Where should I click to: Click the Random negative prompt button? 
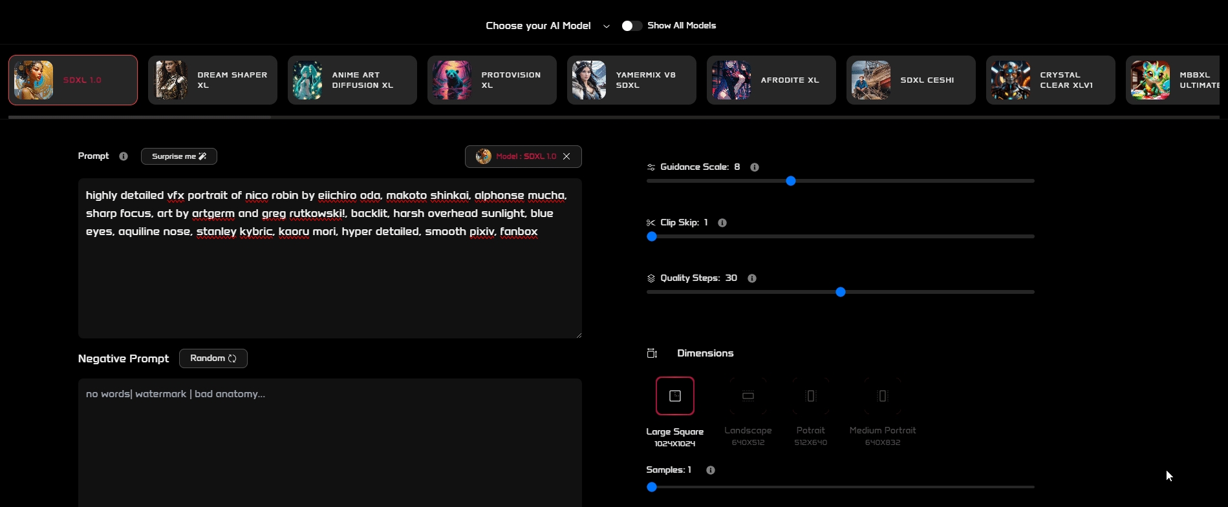(213, 358)
